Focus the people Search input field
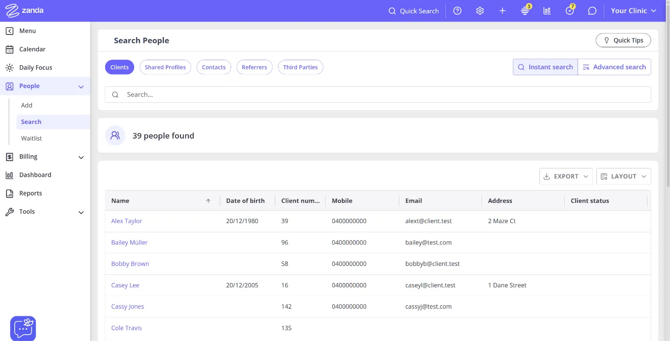Viewport: 670px width, 341px height. point(378,95)
